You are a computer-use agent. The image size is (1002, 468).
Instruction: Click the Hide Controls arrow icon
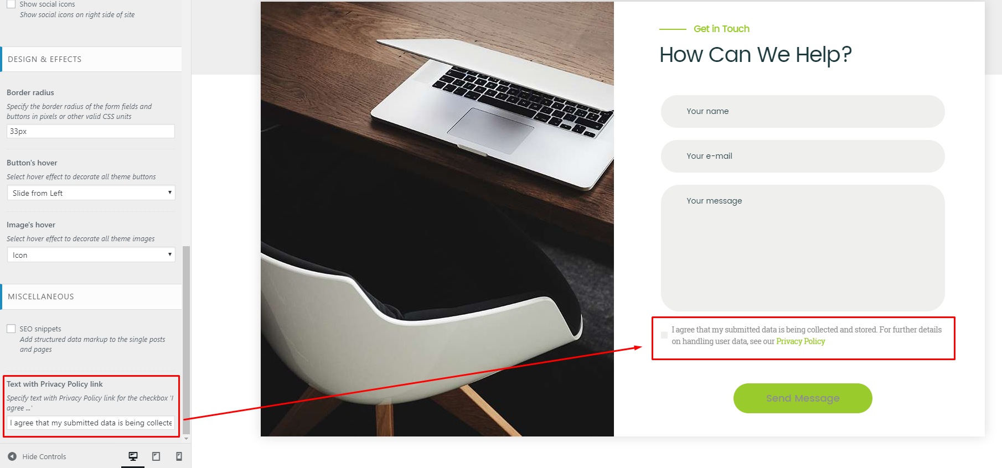[x=12, y=456]
